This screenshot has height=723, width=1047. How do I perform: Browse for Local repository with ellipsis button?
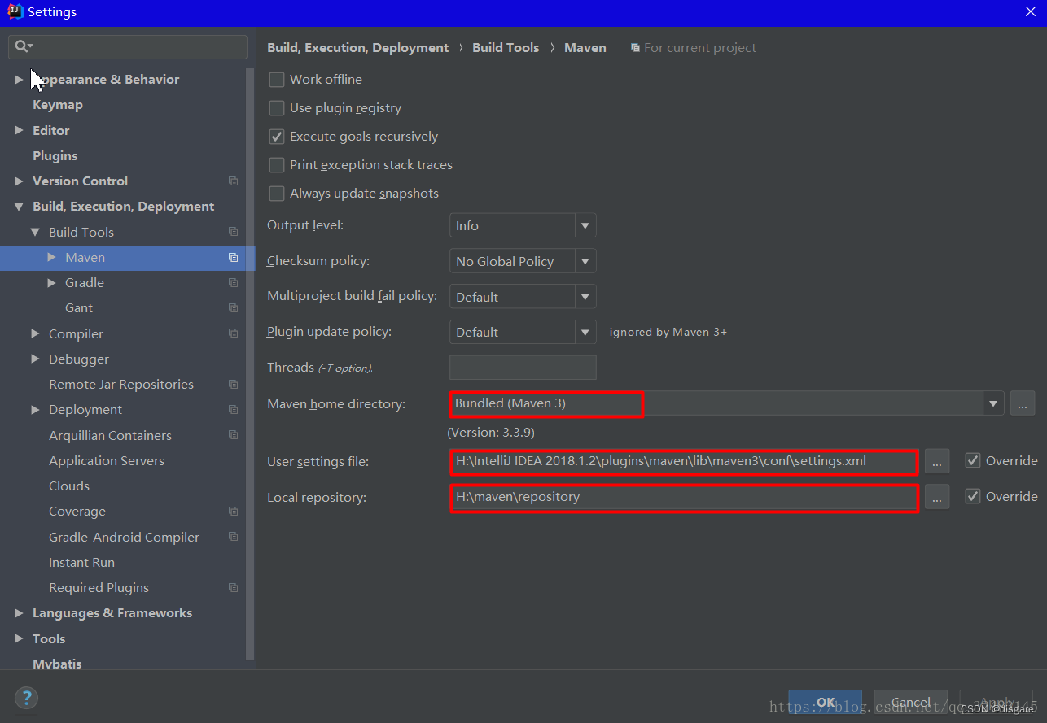937,497
